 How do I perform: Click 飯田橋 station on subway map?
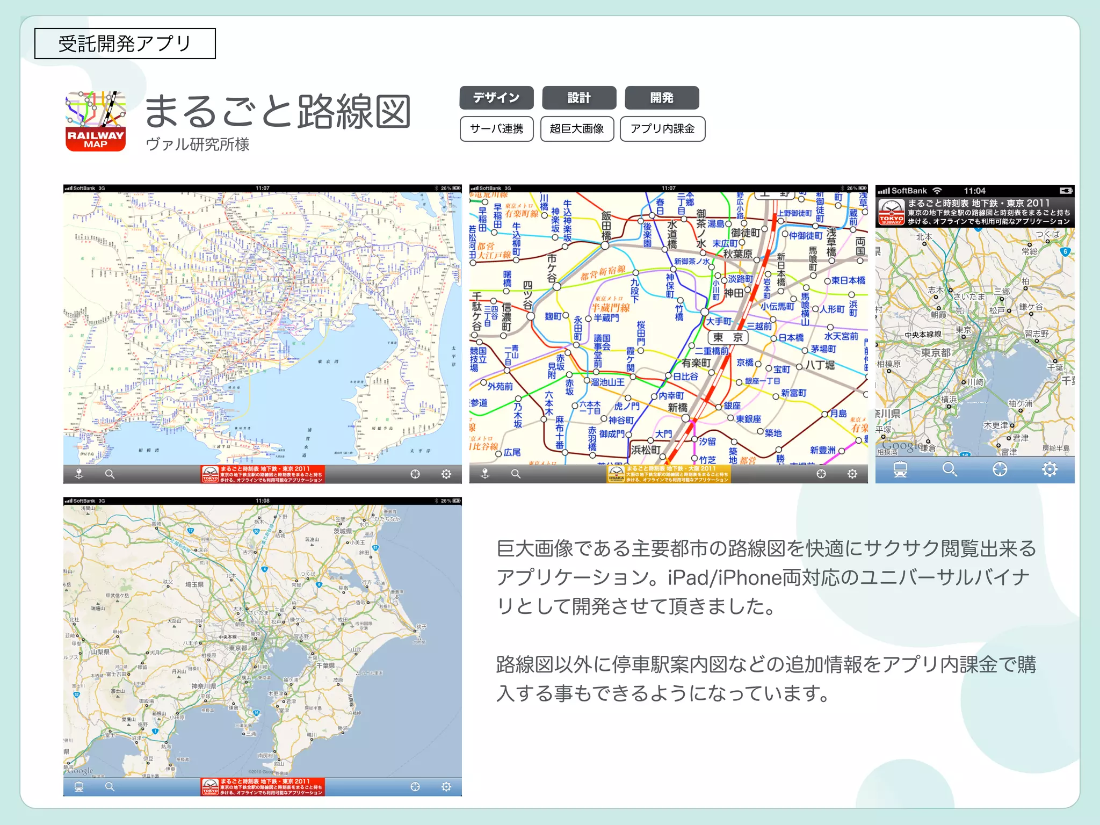[606, 226]
